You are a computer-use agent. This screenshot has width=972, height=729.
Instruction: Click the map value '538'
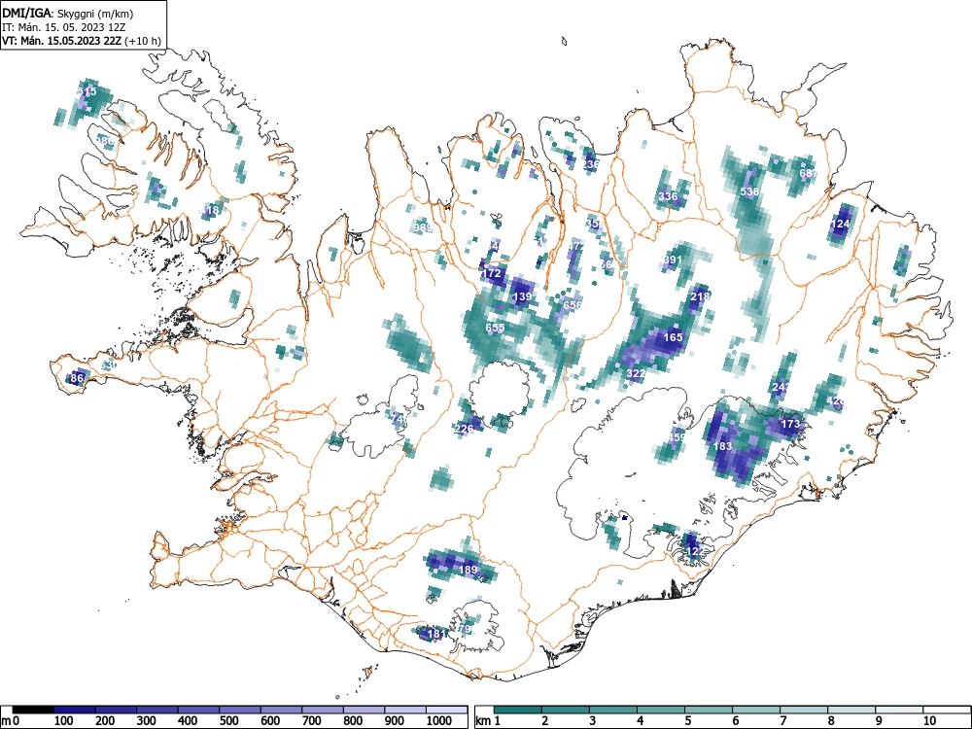pos(750,191)
